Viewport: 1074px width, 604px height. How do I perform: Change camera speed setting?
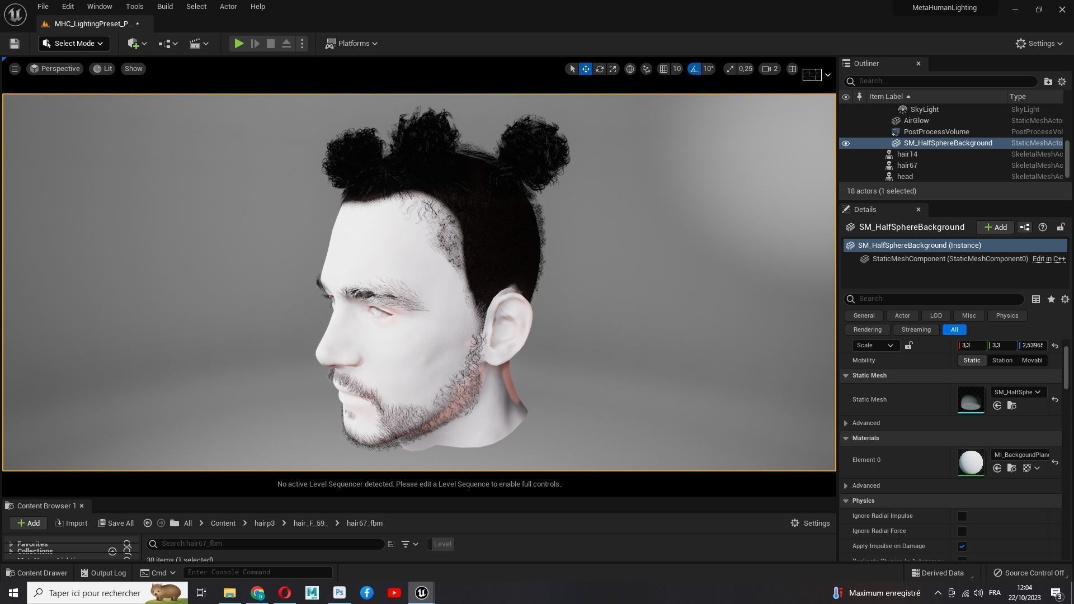(770, 69)
